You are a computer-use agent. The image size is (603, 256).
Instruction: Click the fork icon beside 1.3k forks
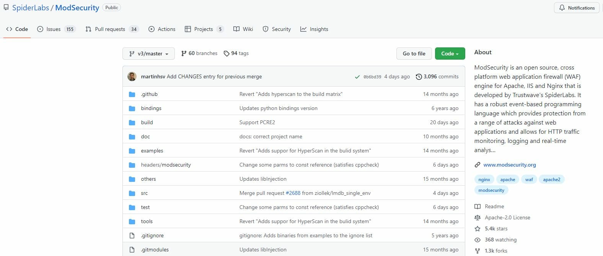(x=478, y=251)
